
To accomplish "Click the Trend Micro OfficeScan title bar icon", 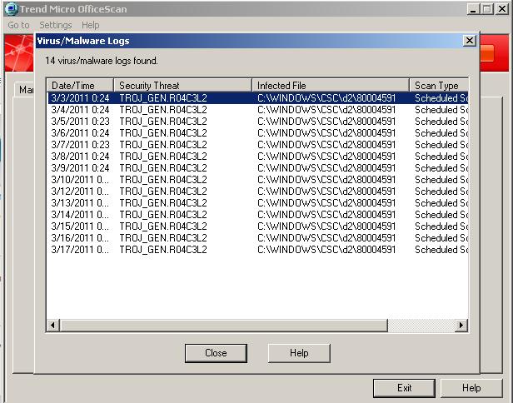I will click(12, 9).
